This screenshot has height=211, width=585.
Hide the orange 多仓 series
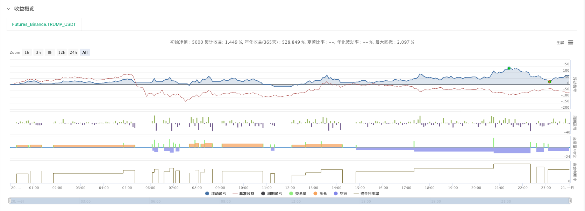pos(320,194)
